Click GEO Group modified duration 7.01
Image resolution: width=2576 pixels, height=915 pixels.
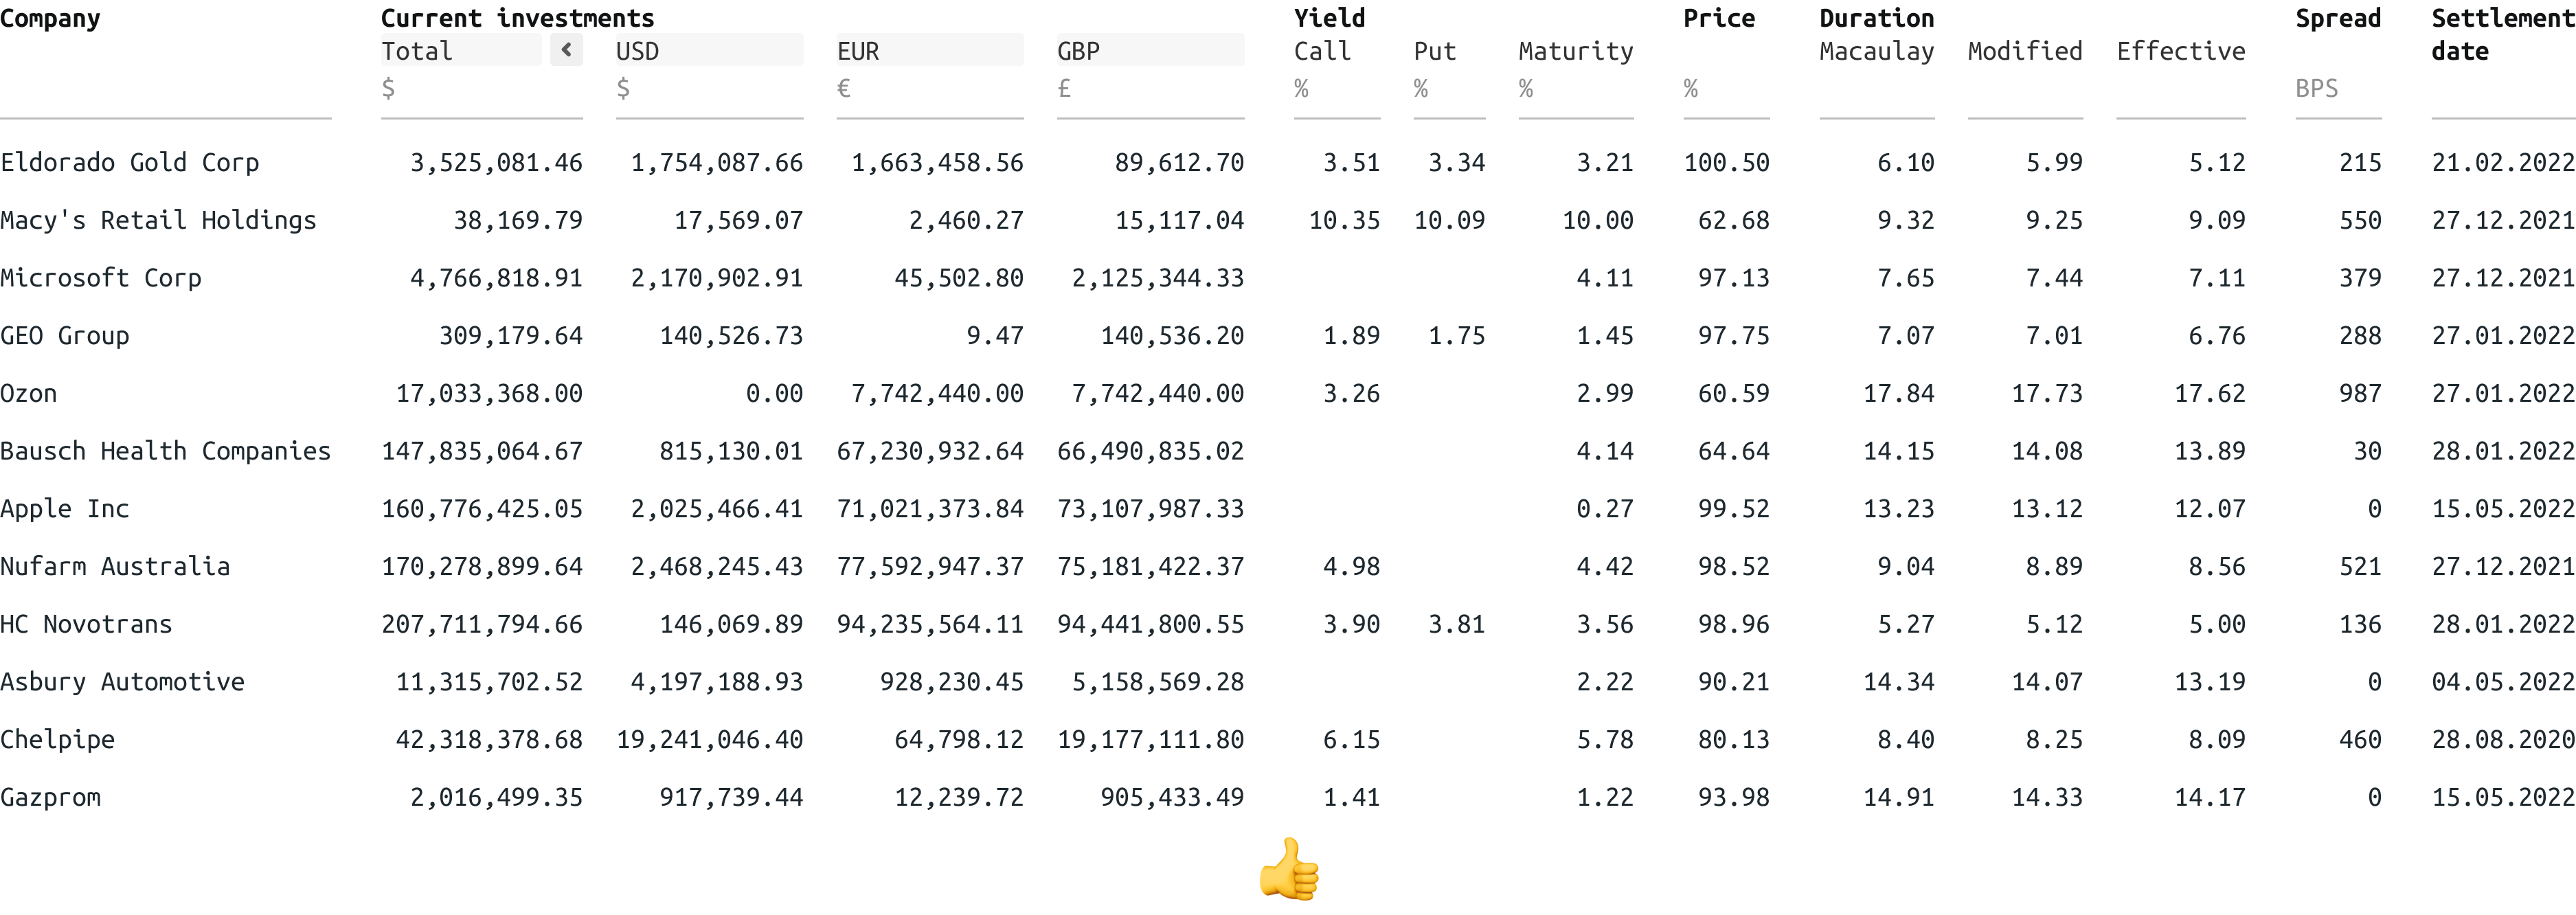pos(2054,336)
